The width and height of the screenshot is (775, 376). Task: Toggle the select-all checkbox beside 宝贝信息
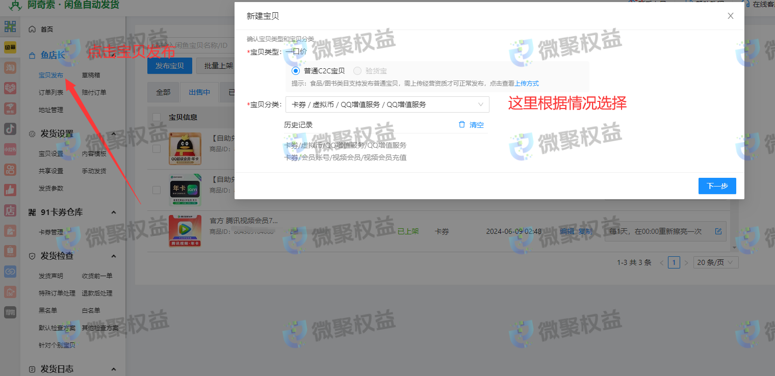coord(157,117)
